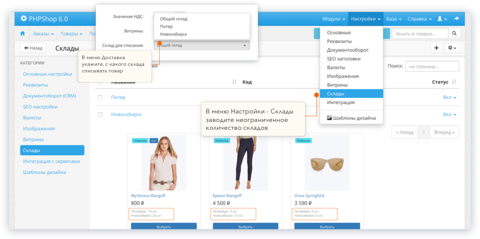Image resolution: width=480 pixels, height=239 pixels.
Task: Open Вкл status dropdown for Новосибирск
Action: 450,115
